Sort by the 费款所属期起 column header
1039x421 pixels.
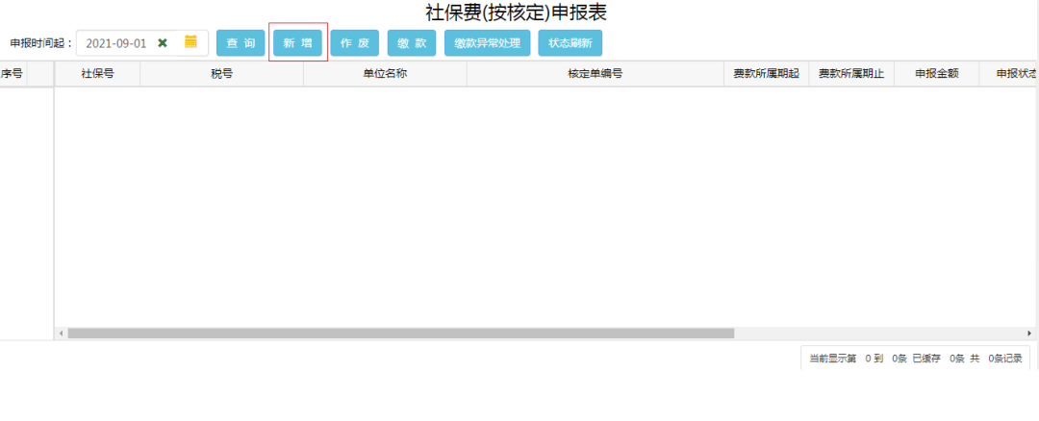(x=766, y=73)
